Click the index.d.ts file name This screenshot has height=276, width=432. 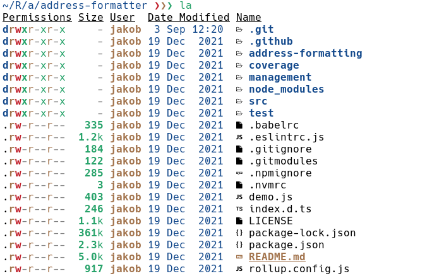click(280, 209)
